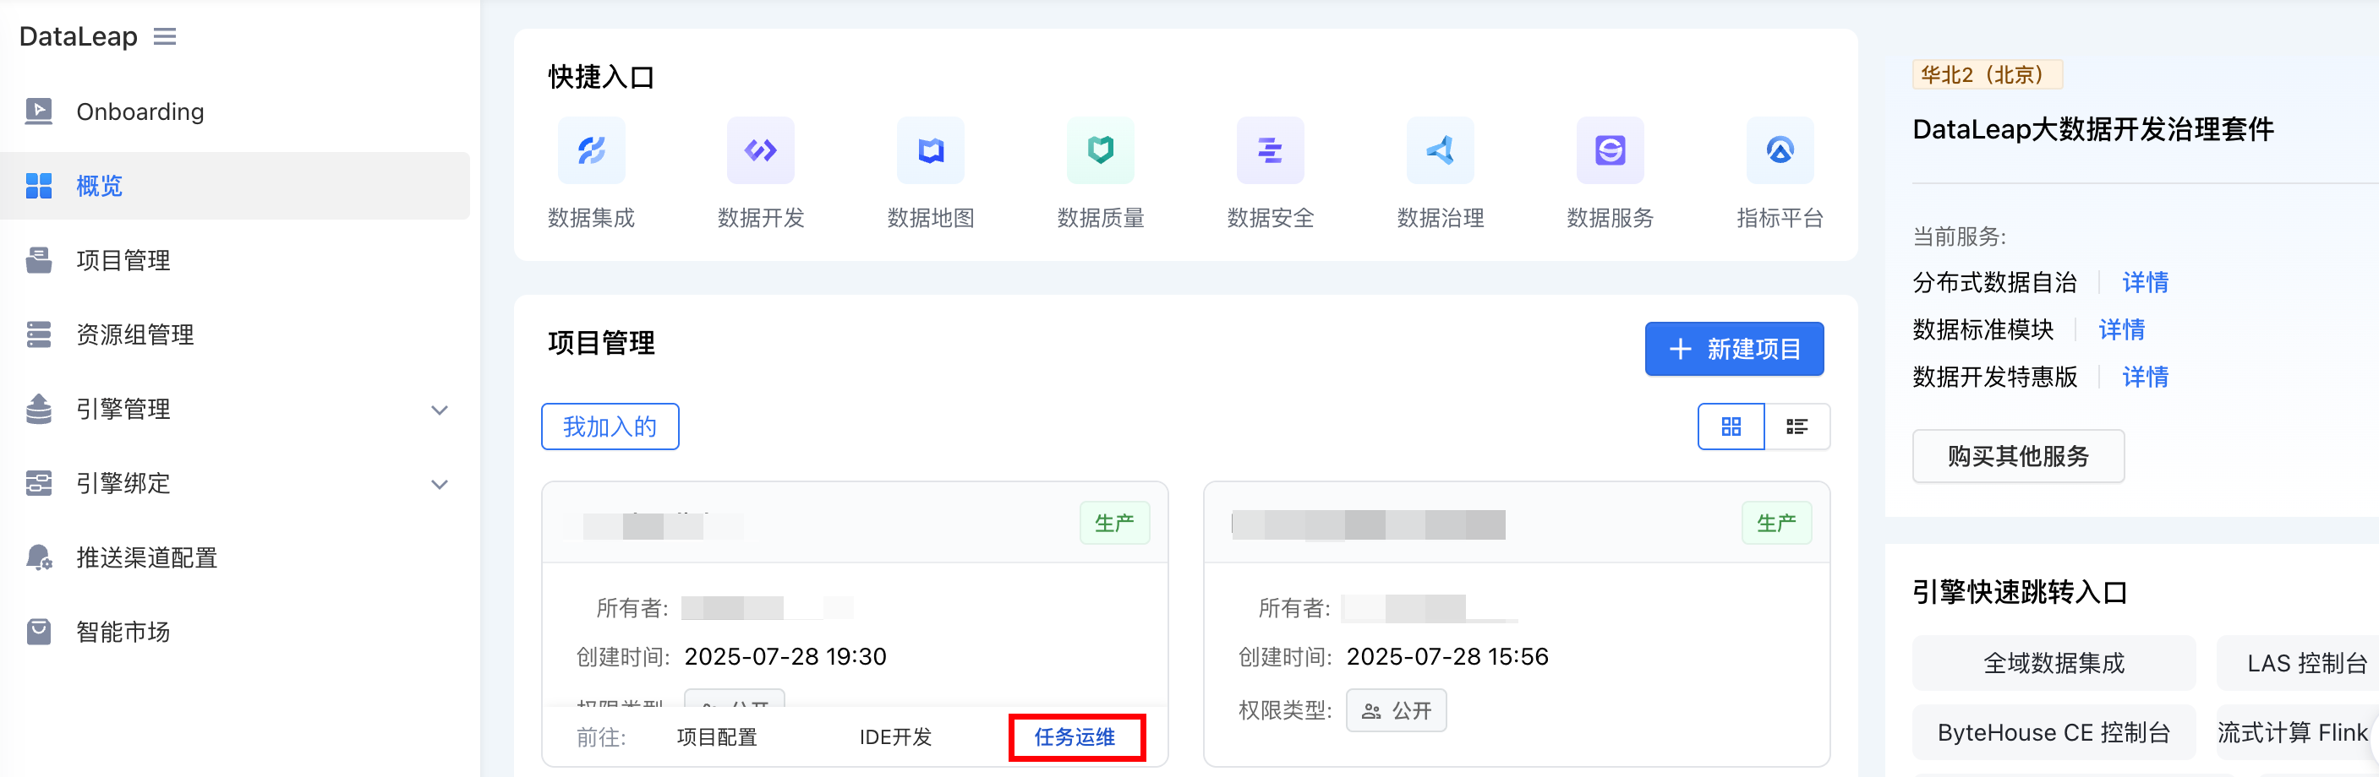Screen dimensions: 2379x777
Task: Toggle the 我加入的 project filter
Action: pos(610,427)
